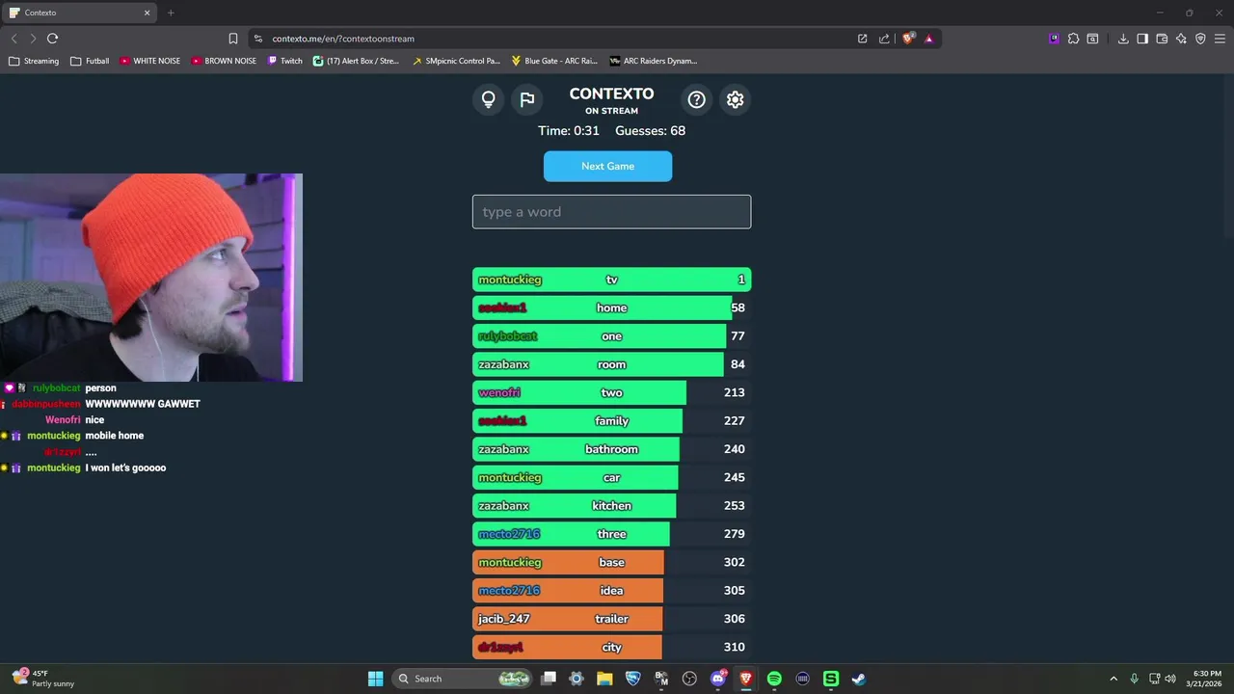This screenshot has width=1234, height=694.
Task: Click the 'idea' guess row
Action: pyautogui.click(x=611, y=590)
